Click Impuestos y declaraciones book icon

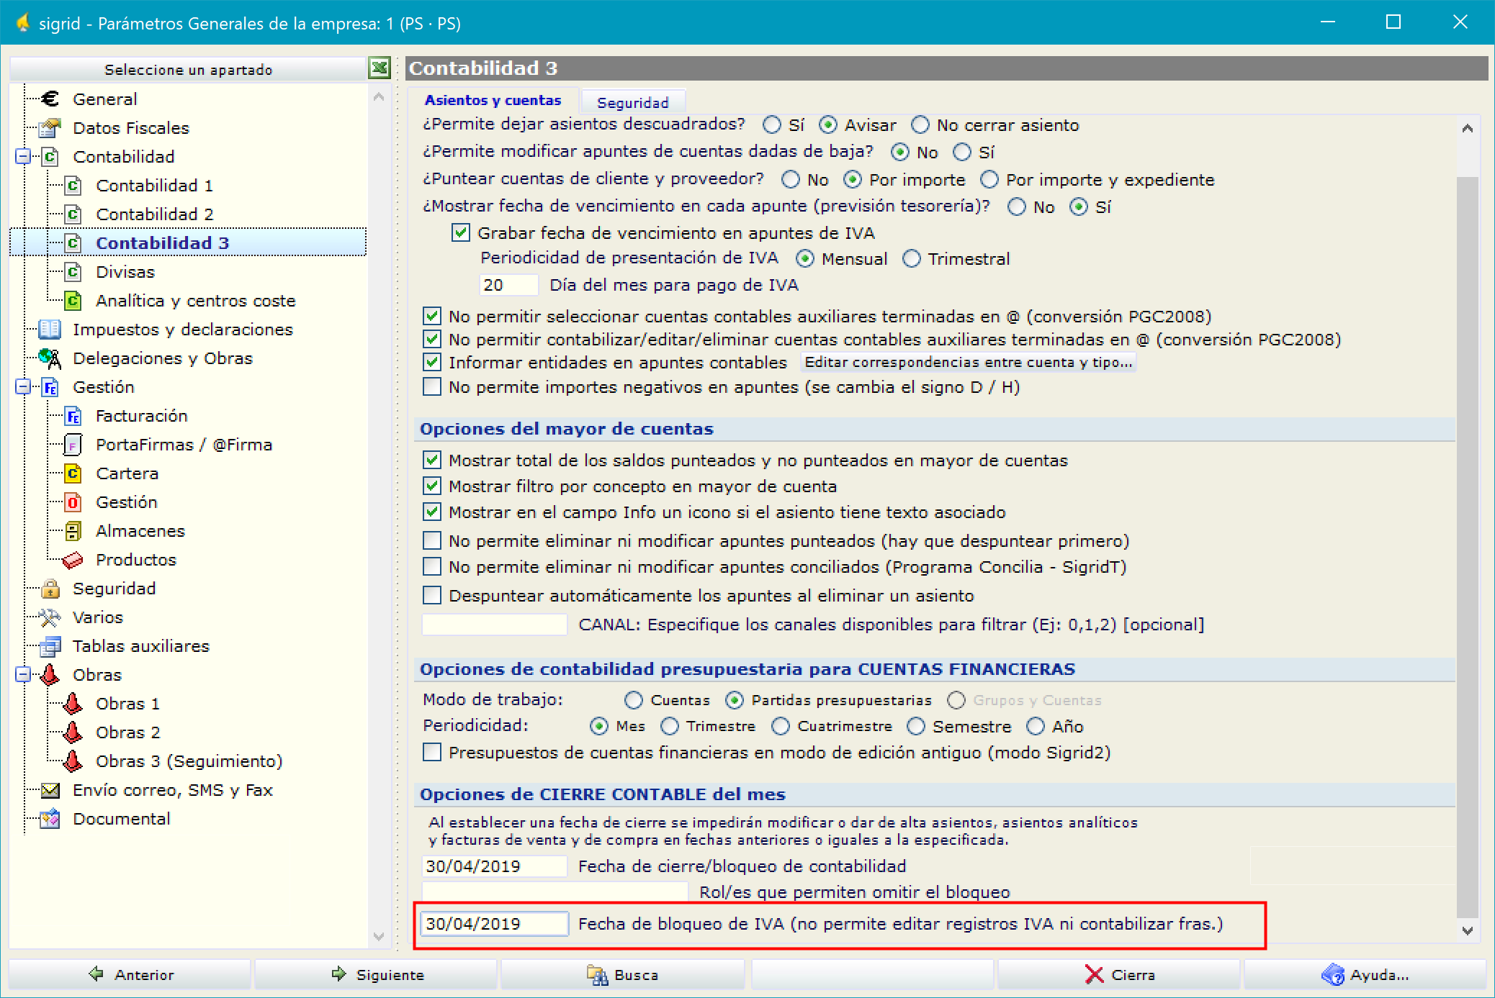[x=50, y=329]
